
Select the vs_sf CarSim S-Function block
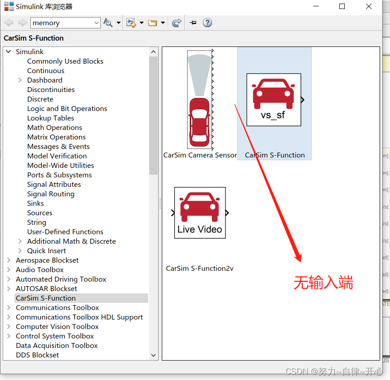tap(274, 100)
